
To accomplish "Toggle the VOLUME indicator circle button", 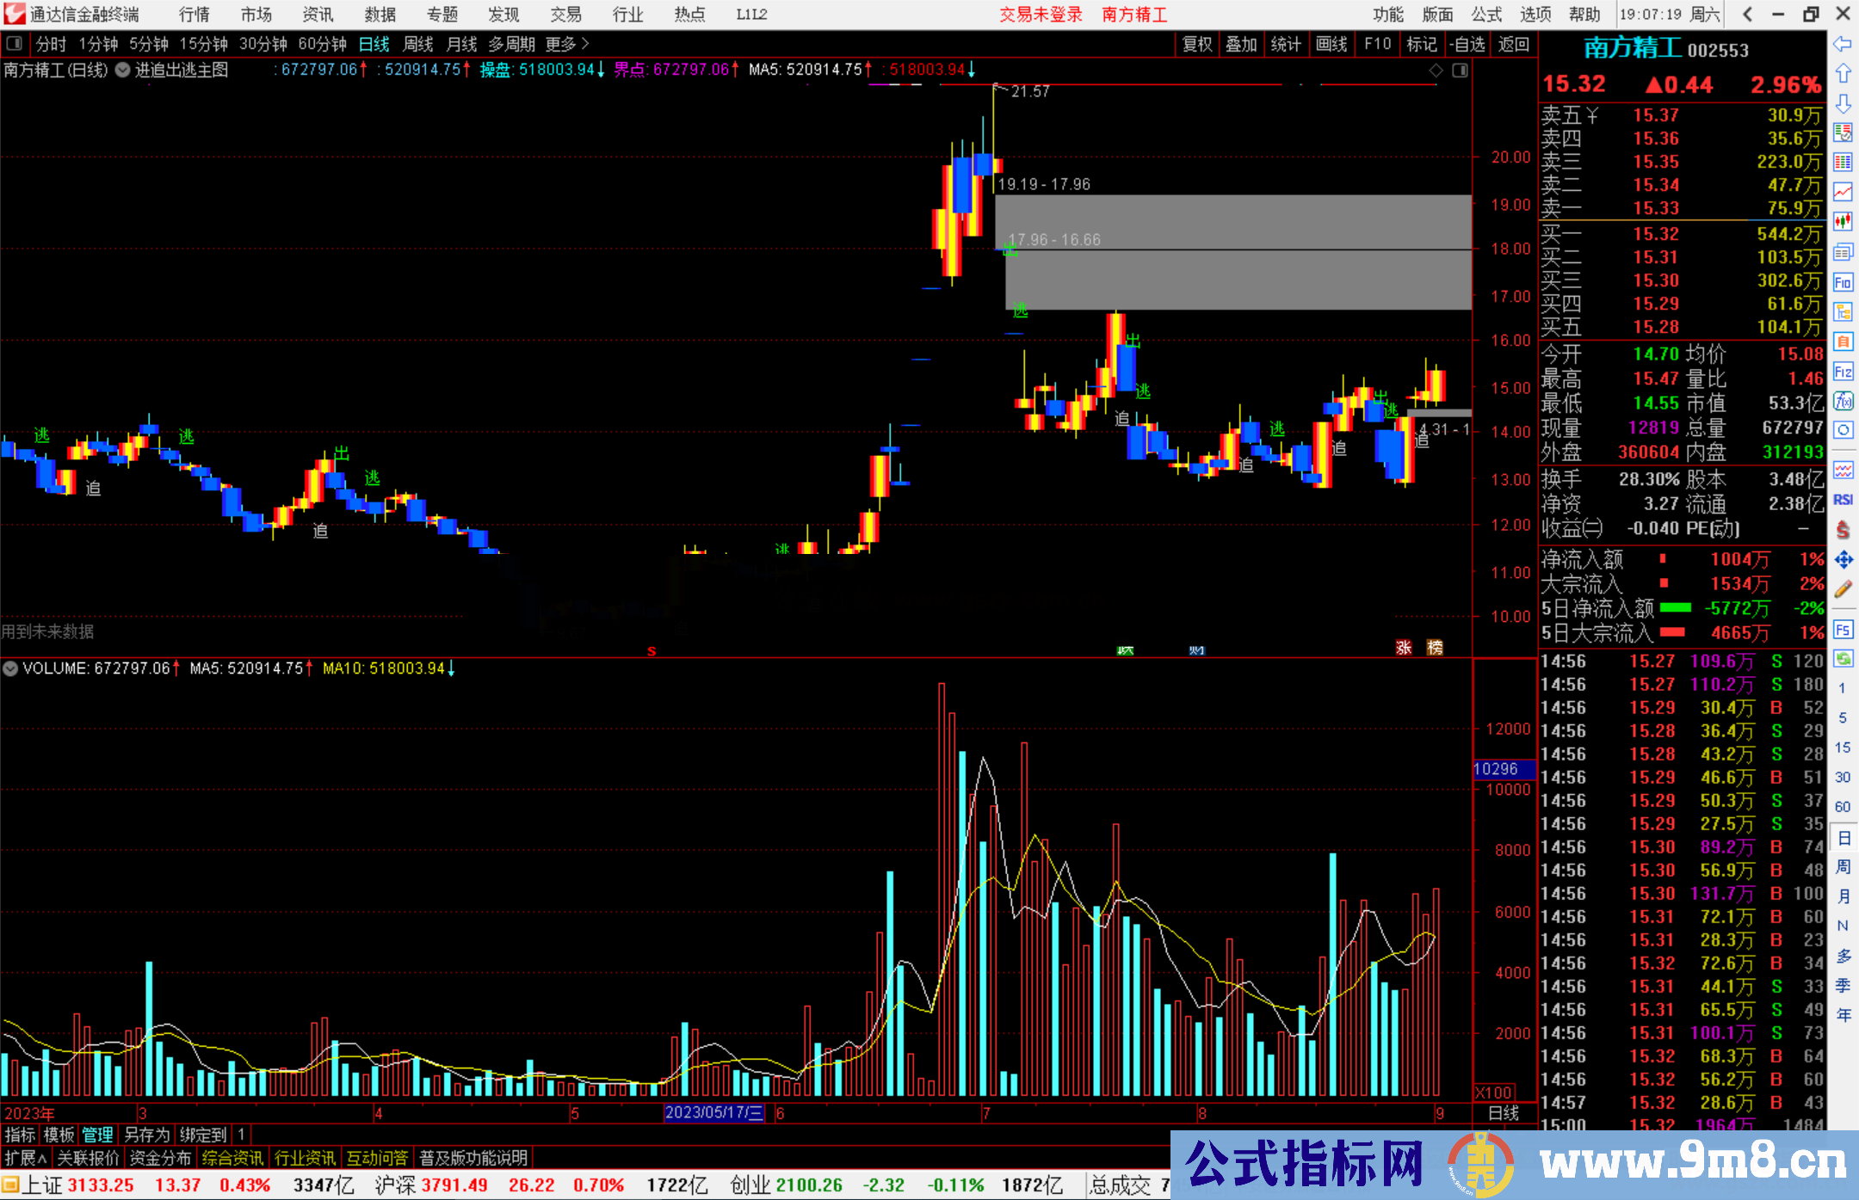I will coord(10,668).
